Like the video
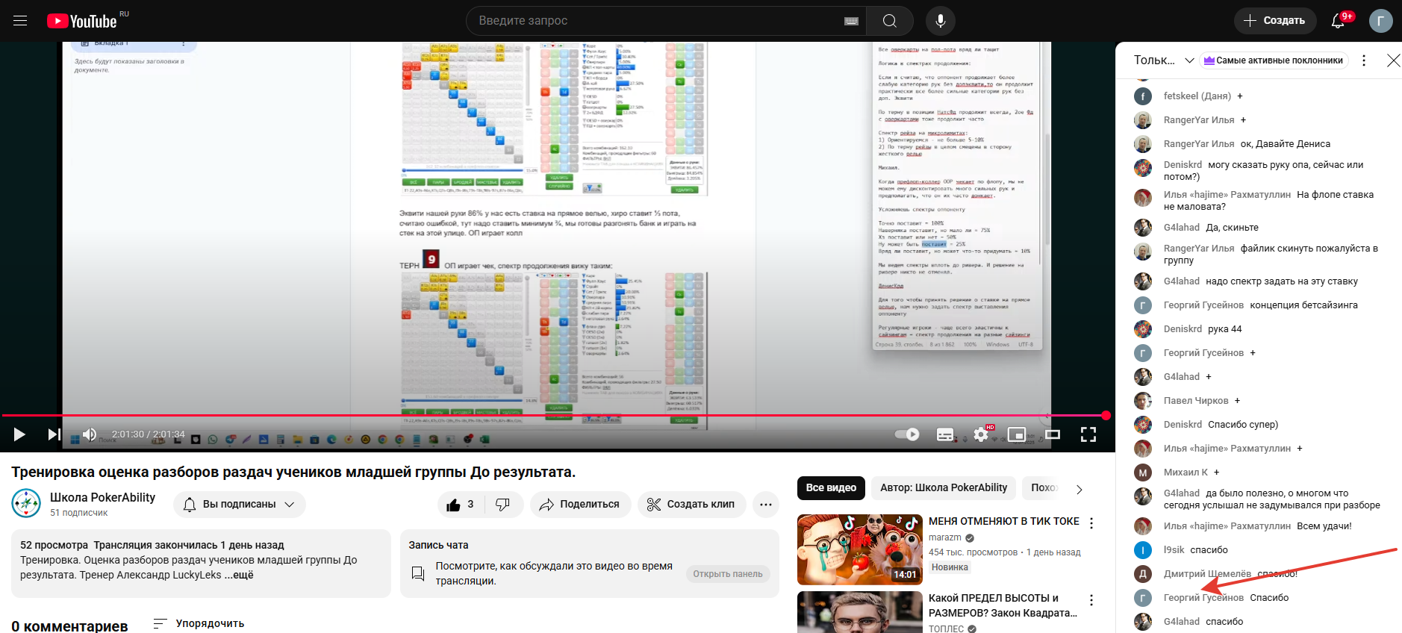Screen dimensions: 1402x633 tap(460, 505)
